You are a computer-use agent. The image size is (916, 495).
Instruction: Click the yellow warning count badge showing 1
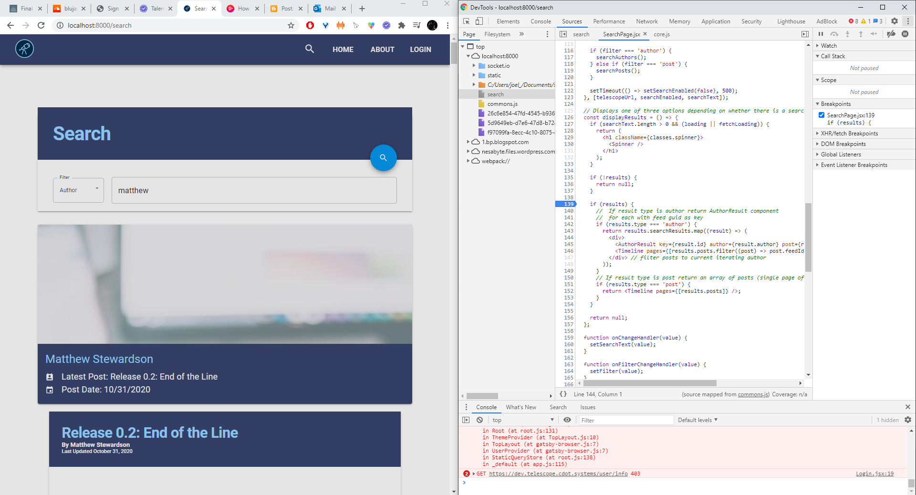(x=866, y=21)
